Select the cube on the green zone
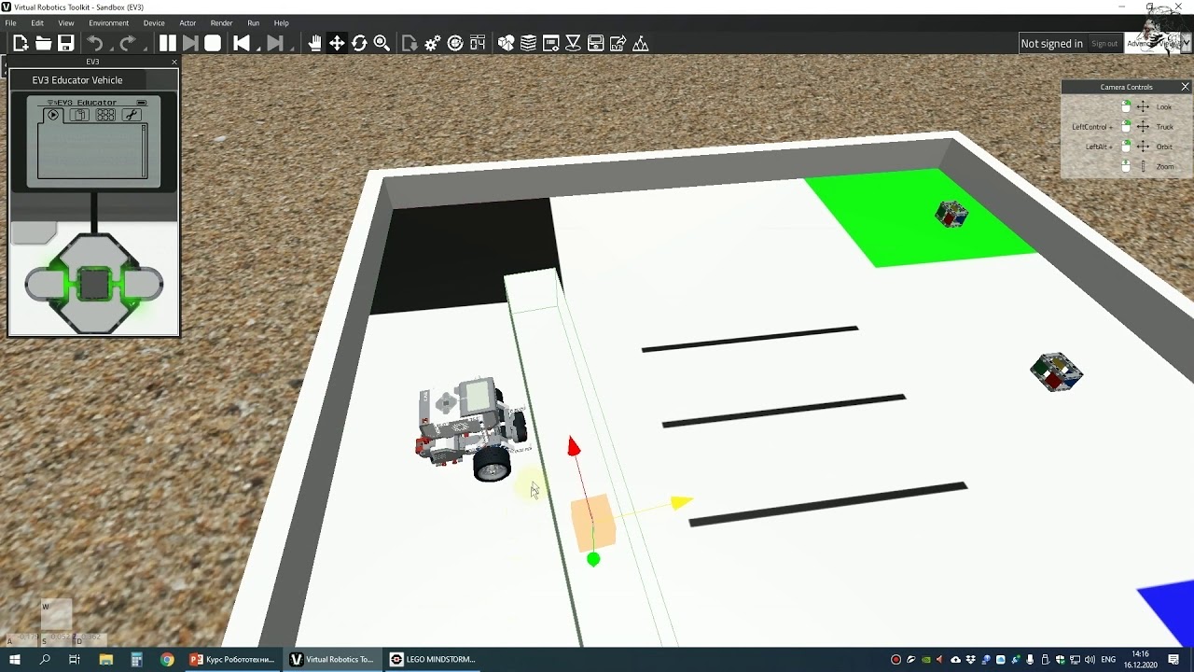This screenshot has width=1194, height=672. pos(951,215)
